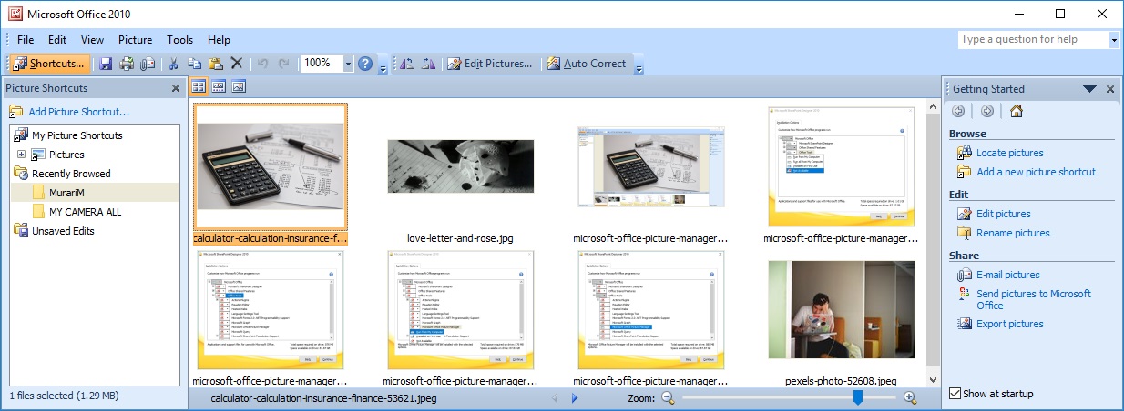Click Export pictures link

point(1009,324)
